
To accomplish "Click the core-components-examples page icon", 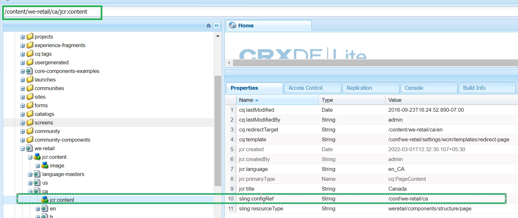I will click(30, 71).
